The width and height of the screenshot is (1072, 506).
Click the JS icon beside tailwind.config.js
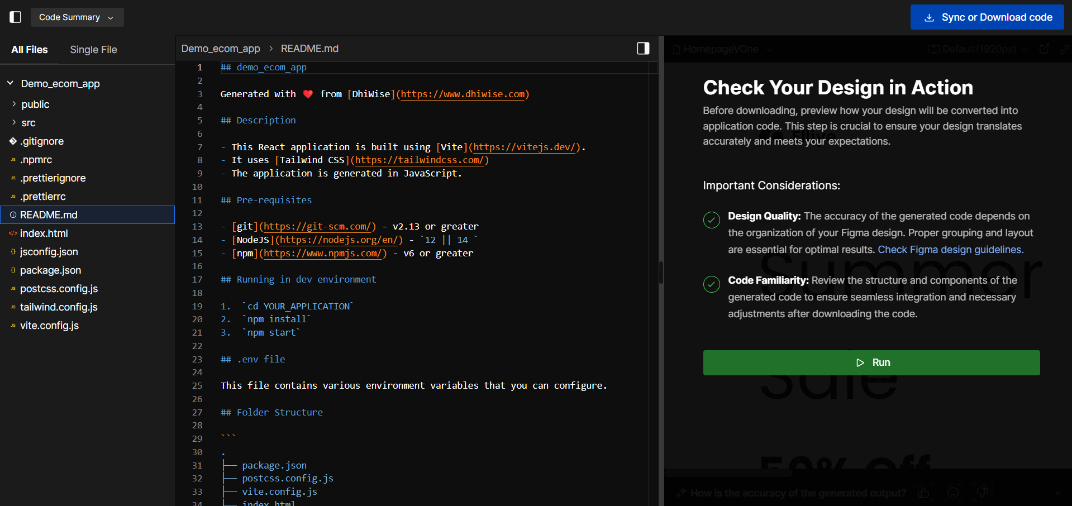pos(13,307)
